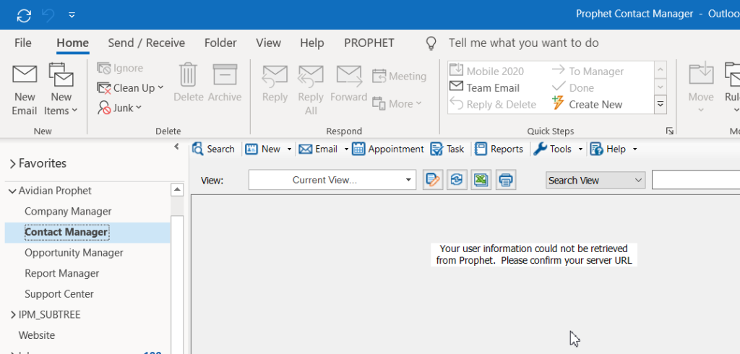Screen dimensions: 740x354
Task: Click the Send/Receive All Folders sync icon
Action: pyautogui.click(x=24, y=15)
